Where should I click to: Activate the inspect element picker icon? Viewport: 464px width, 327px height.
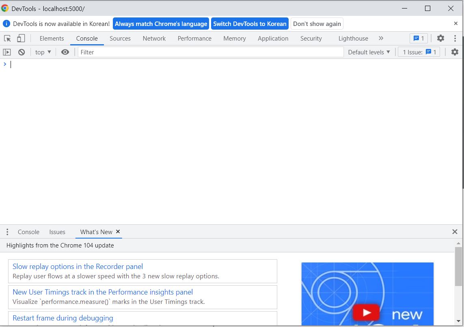pyautogui.click(x=7, y=39)
